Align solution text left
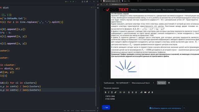Screen dimensions: 199x112 [x=129, y=92]
